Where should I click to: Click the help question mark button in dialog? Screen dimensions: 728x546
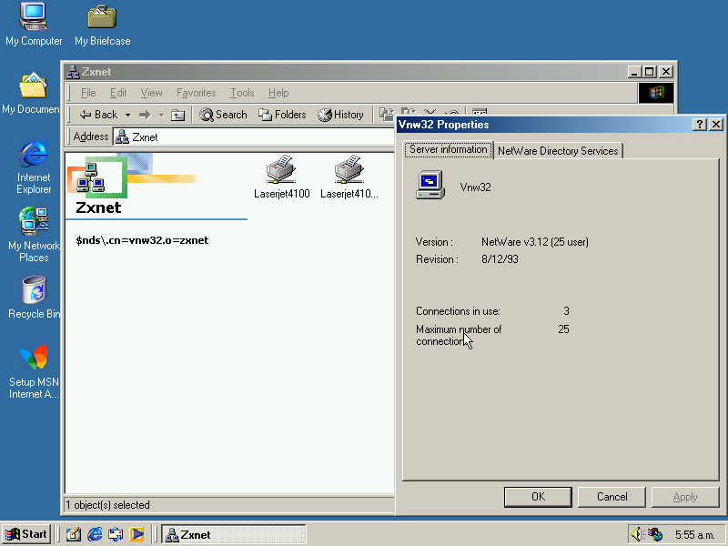coord(699,125)
